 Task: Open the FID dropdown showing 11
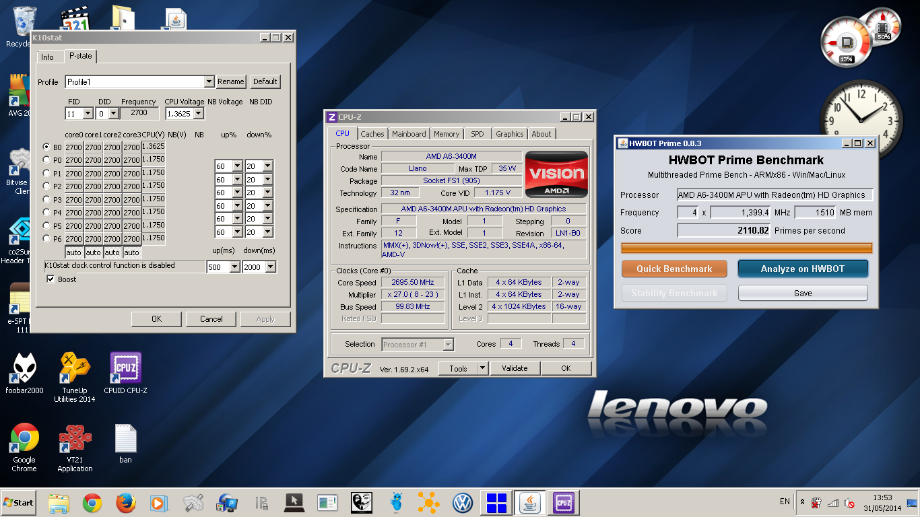(88, 114)
